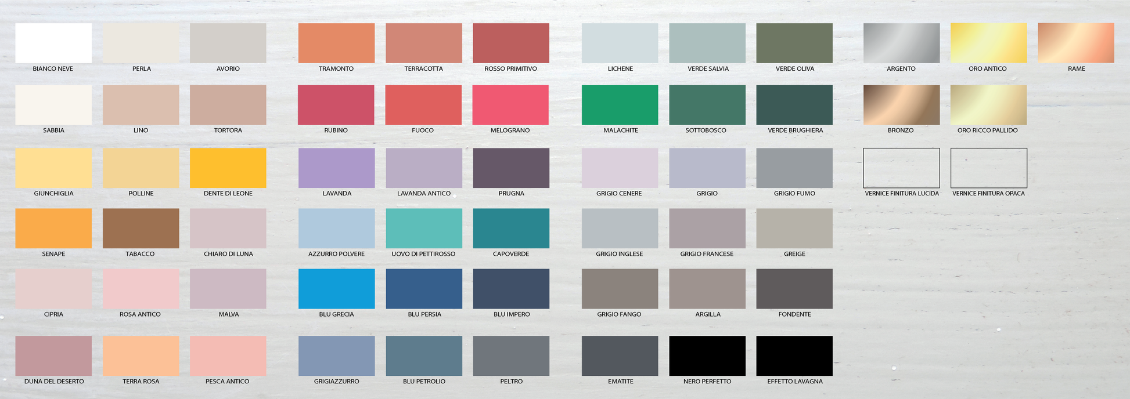Click the Oro Ricco Pallido label
Viewport: 1130px width, 399px height.
pyautogui.click(x=987, y=130)
